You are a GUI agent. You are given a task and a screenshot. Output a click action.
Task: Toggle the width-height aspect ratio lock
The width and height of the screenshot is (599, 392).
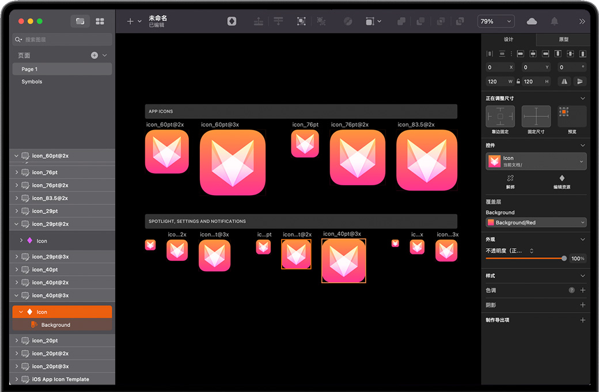point(518,82)
